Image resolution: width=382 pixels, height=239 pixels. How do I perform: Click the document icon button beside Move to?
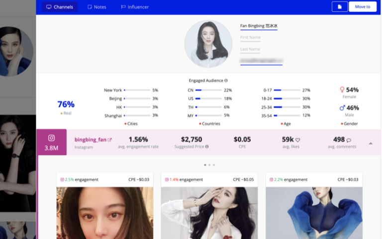tap(340, 7)
